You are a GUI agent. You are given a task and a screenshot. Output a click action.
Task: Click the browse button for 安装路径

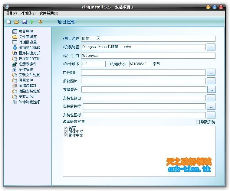212,47
